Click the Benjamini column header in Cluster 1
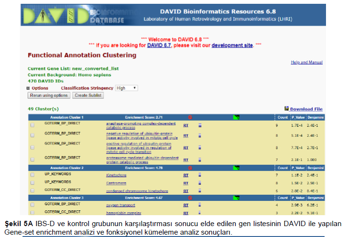Image resolution: width=345 pixels, height=237 pixels. (x=316, y=117)
